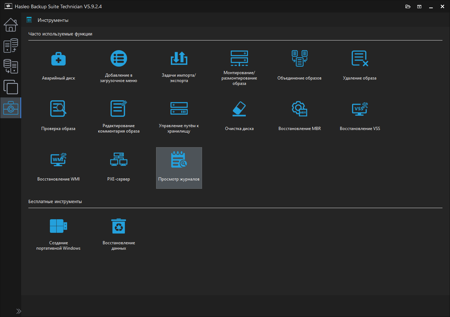Open Восстановление WMI tool
450x317 pixels.
[58, 168]
